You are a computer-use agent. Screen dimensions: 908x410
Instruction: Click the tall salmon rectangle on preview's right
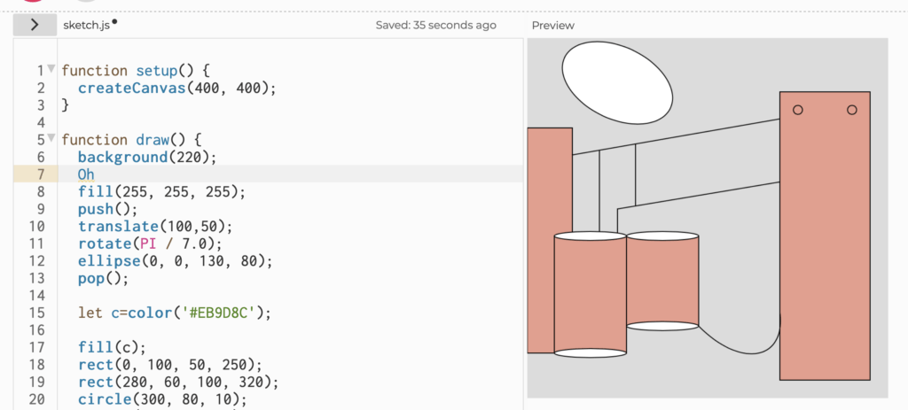click(825, 236)
